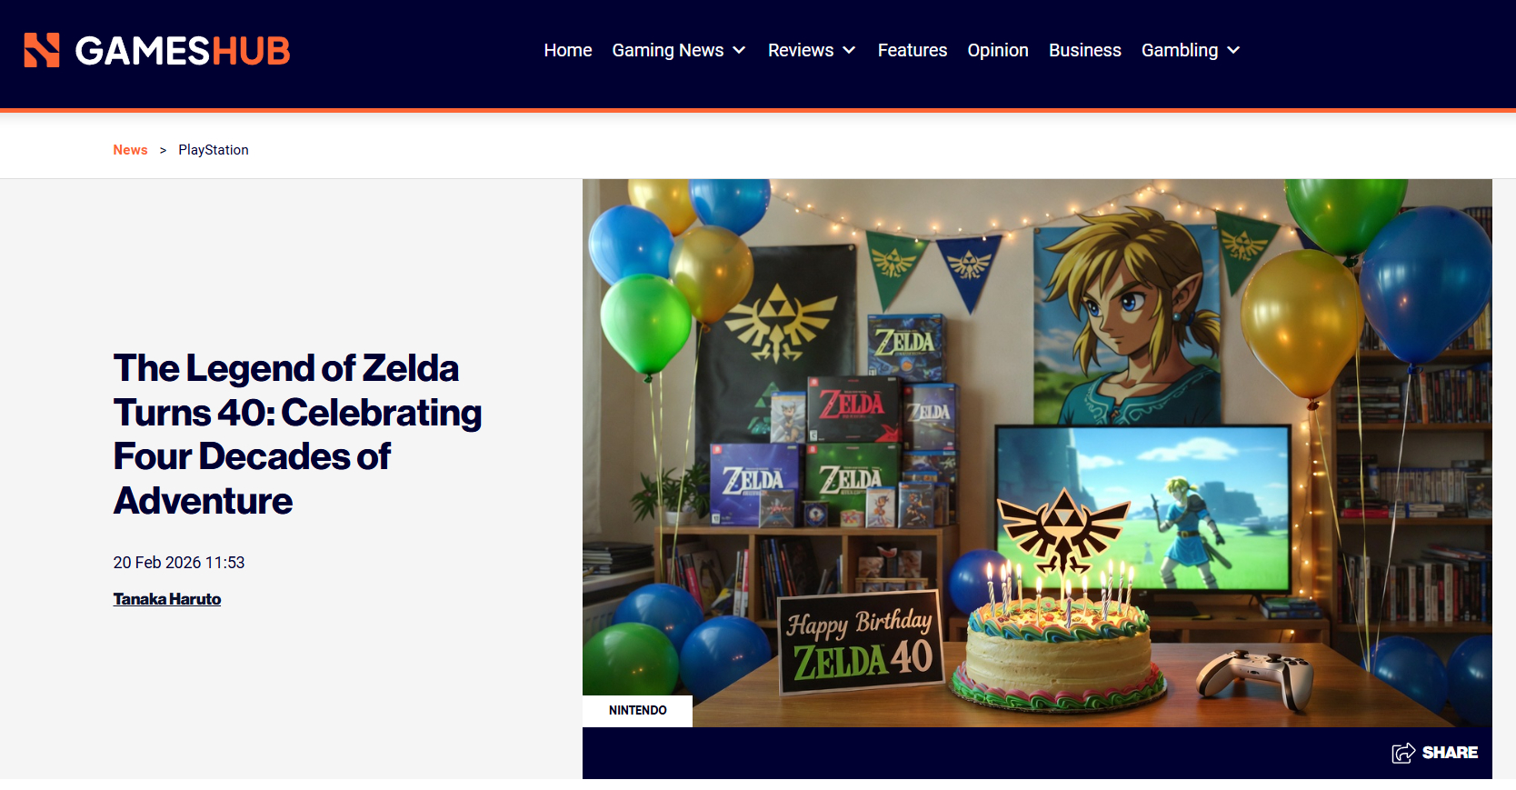
Task: Click the Reviews menu label
Action: (801, 50)
